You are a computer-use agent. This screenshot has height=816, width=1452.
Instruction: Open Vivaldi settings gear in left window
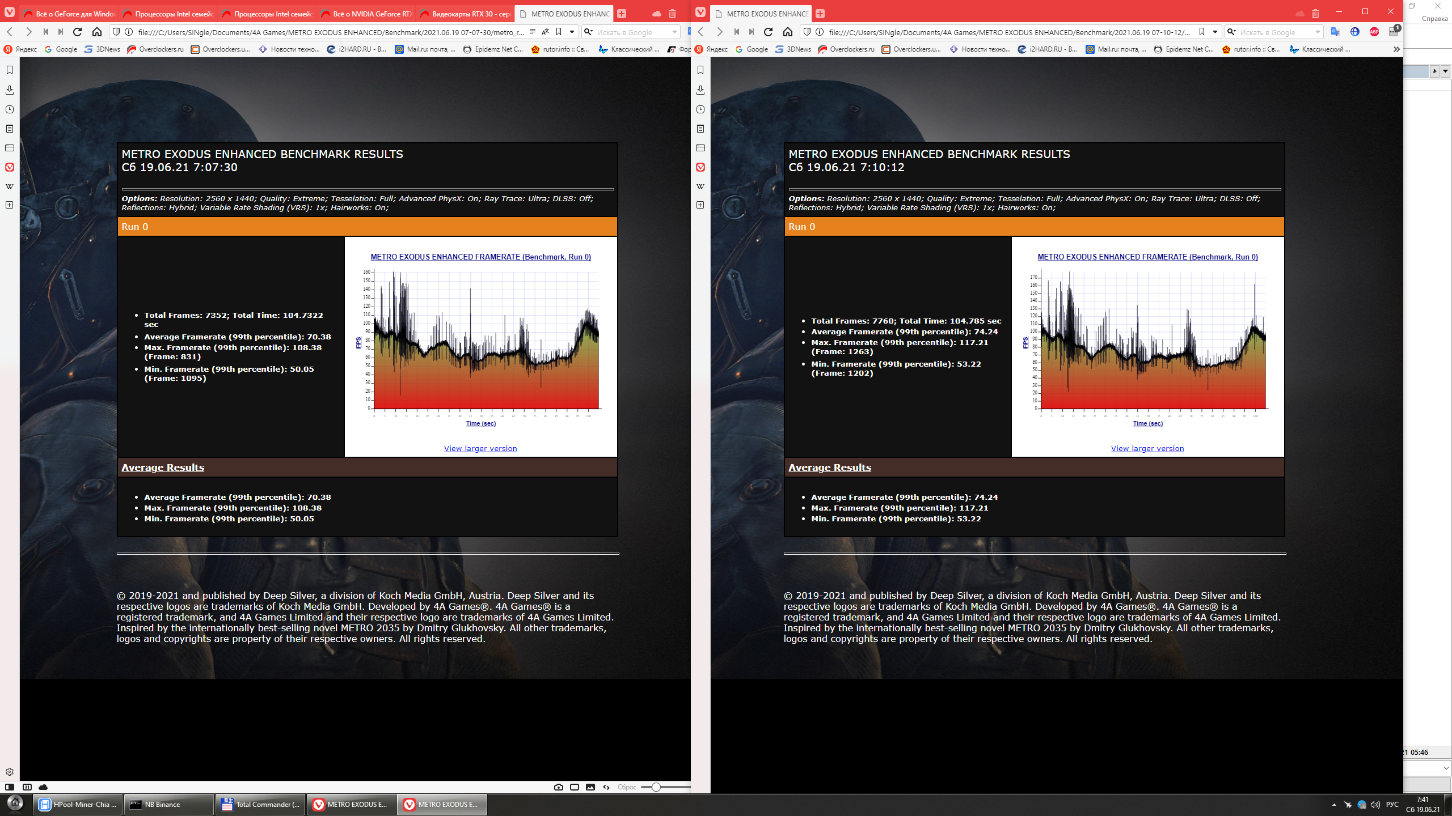pyautogui.click(x=10, y=772)
